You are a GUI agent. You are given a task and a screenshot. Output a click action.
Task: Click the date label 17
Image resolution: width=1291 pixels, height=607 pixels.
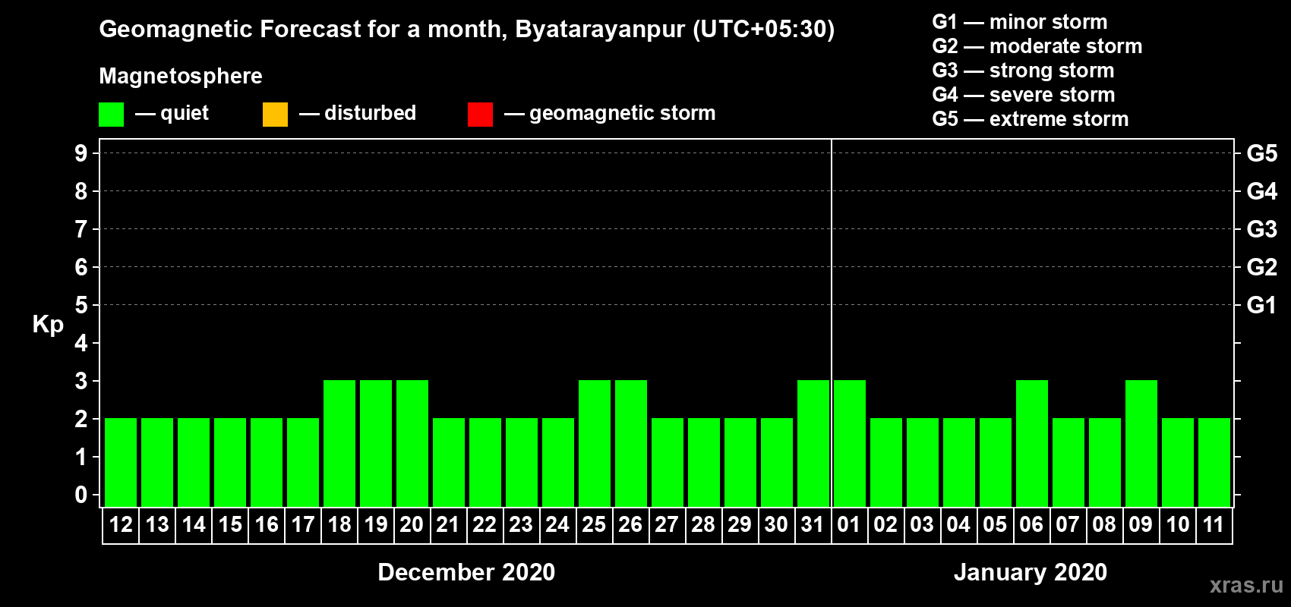tap(303, 524)
